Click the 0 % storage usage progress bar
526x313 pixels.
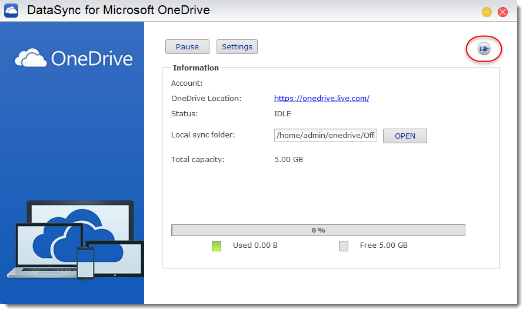point(318,230)
